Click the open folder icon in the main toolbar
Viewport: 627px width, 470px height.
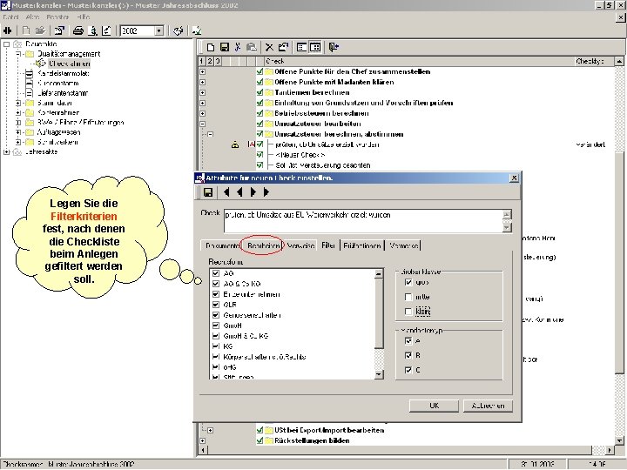tap(40, 30)
